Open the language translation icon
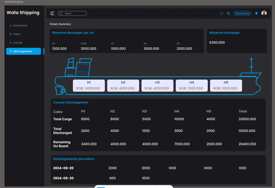Viewport: 275px width, 188px height. tap(228, 13)
